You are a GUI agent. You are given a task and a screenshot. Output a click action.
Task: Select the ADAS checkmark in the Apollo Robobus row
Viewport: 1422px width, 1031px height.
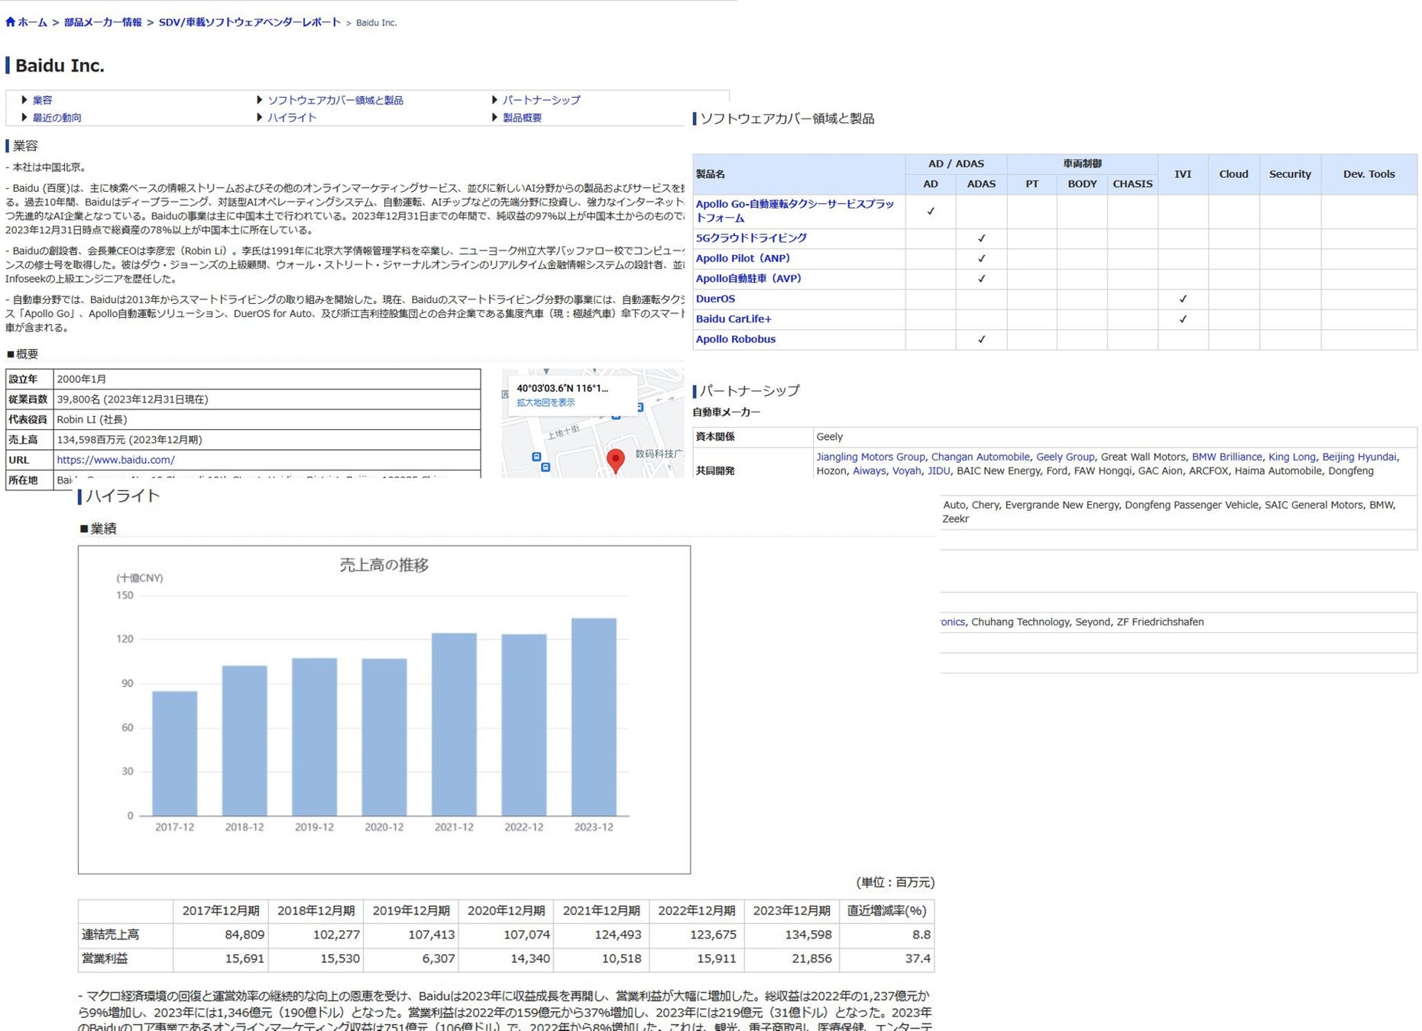click(981, 340)
